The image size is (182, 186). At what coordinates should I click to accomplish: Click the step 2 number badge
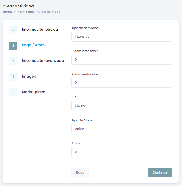coord(13,45)
